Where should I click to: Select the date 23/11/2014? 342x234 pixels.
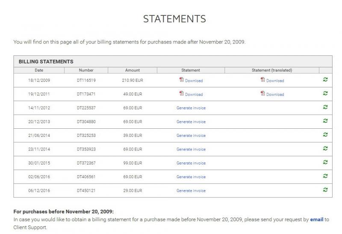[39, 149]
